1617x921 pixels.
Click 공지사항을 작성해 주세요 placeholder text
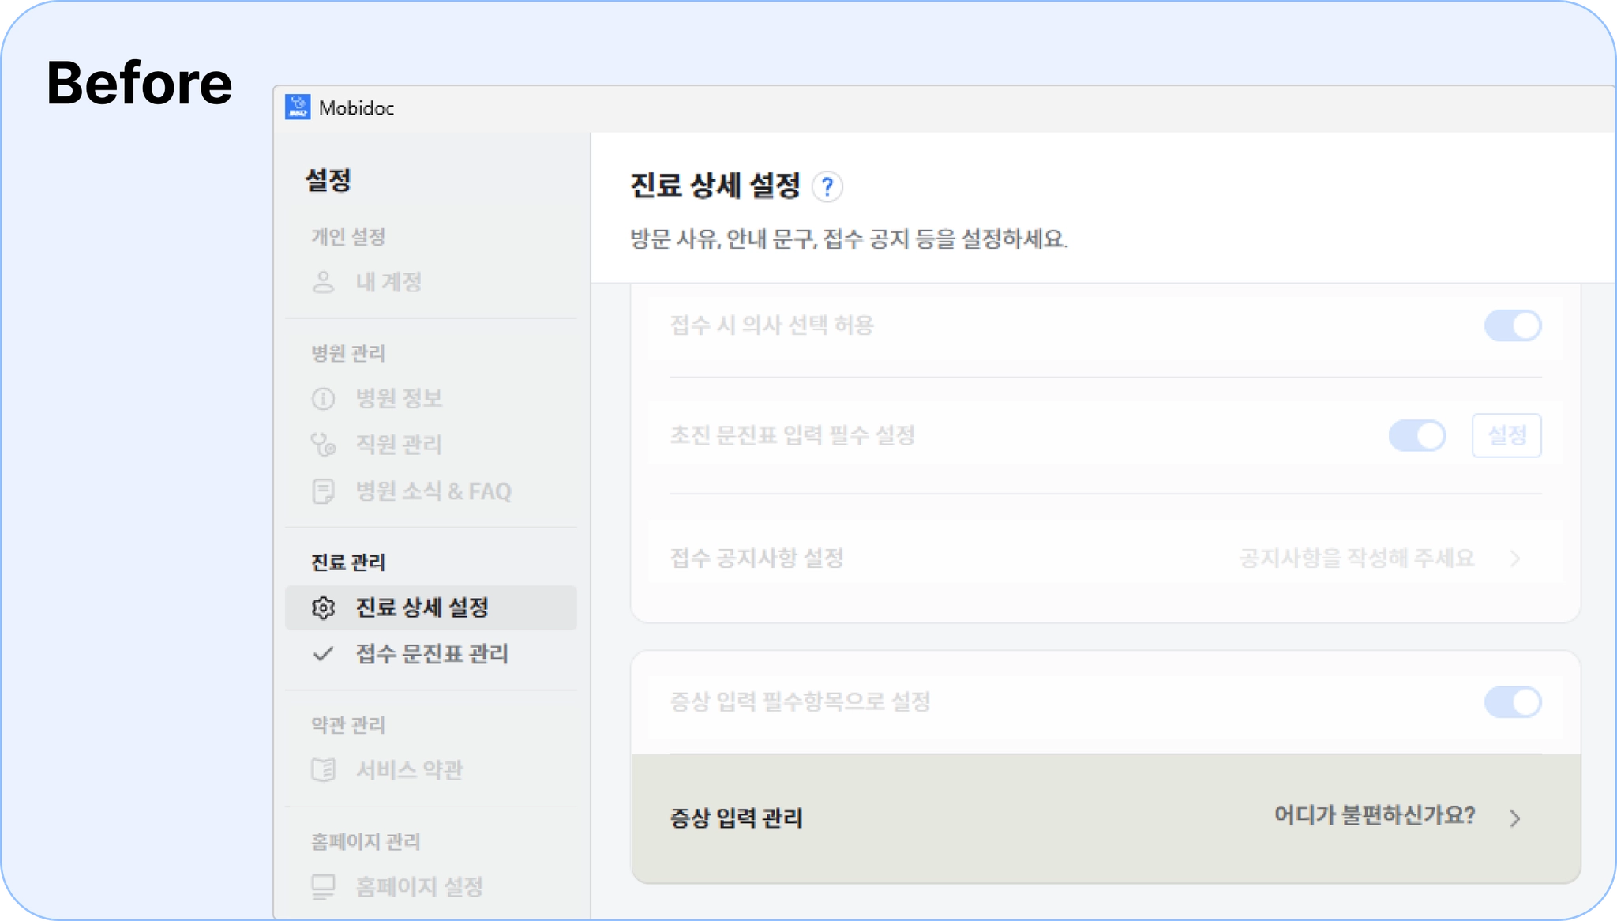click(1356, 559)
